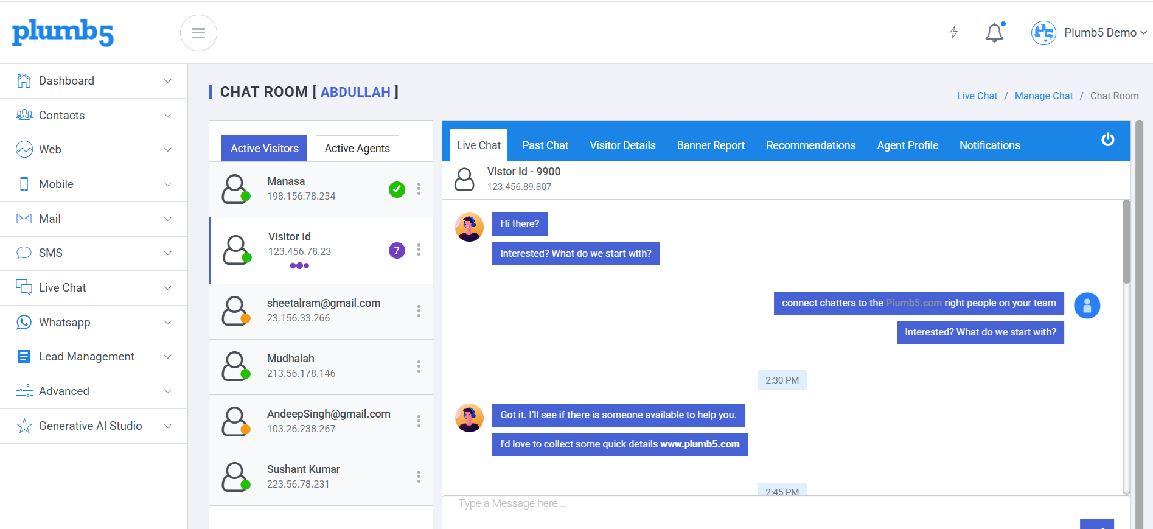
Task: Follow the Live Chat breadcrumb link
Action: coord(977,96)
